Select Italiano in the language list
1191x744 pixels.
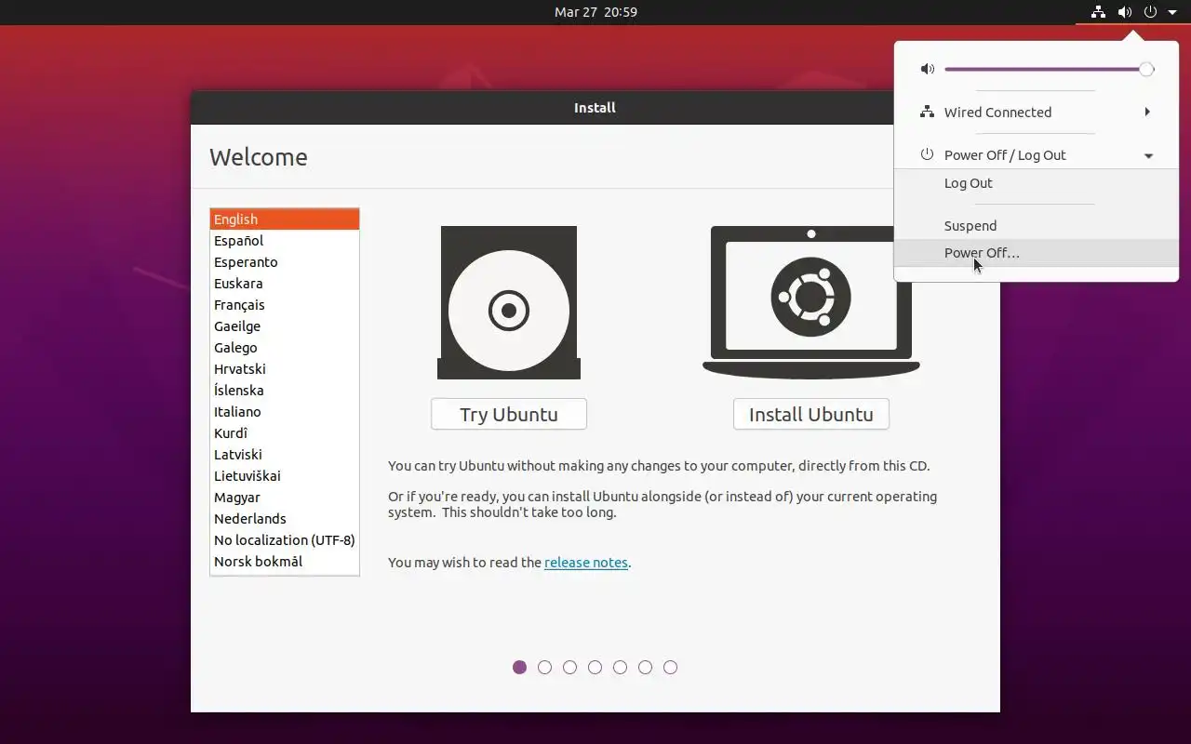pyautogui.click(x=285, y=412)
